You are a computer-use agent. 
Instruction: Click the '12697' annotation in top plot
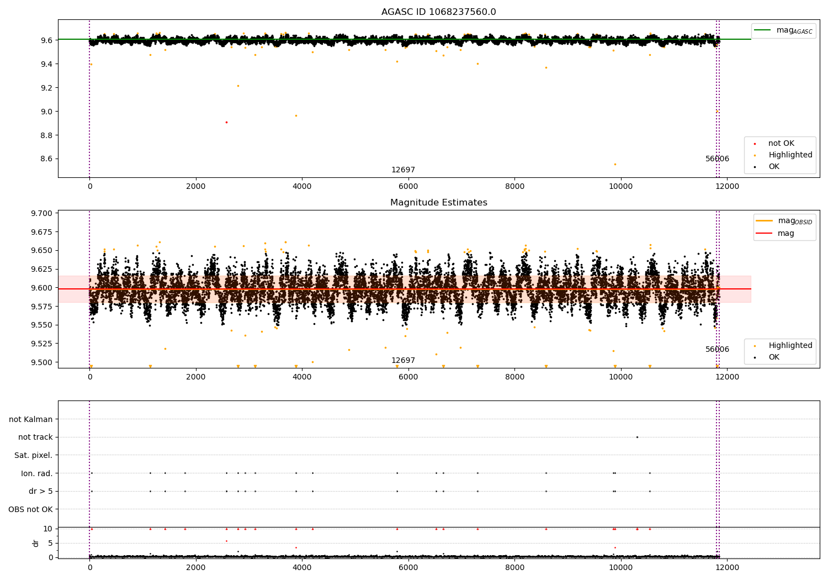[x=403, y=170]
